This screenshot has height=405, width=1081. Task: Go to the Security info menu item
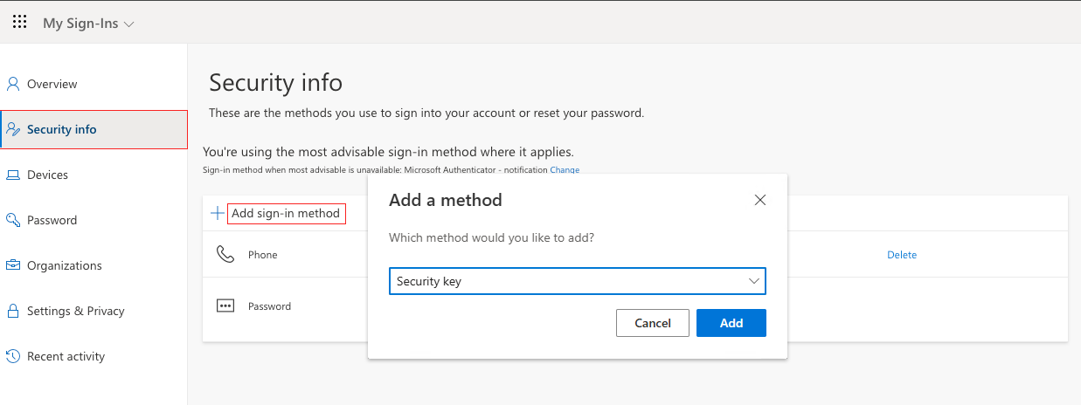[x=61, y=130]
